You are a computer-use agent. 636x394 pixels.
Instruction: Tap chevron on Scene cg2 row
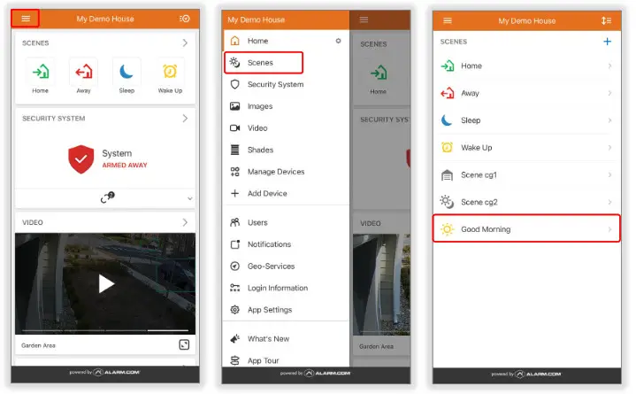click(x=609, y=202)
